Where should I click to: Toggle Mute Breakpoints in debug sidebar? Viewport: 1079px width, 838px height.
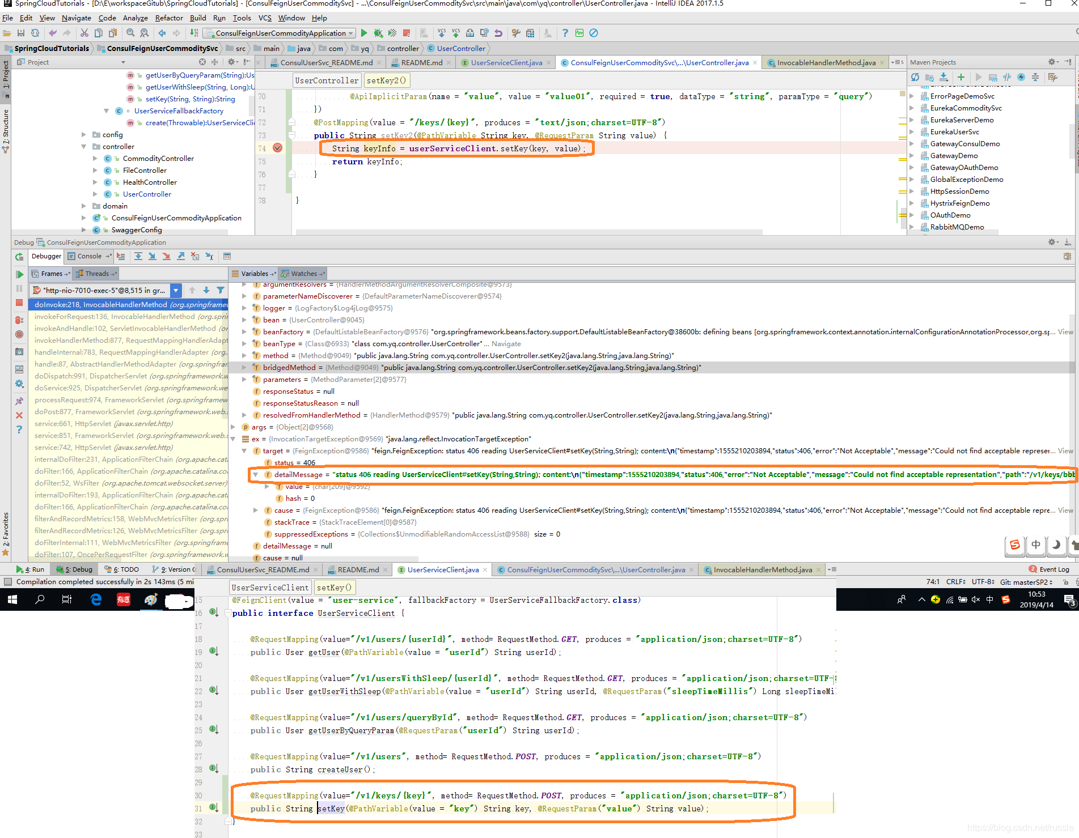[19, 334]
